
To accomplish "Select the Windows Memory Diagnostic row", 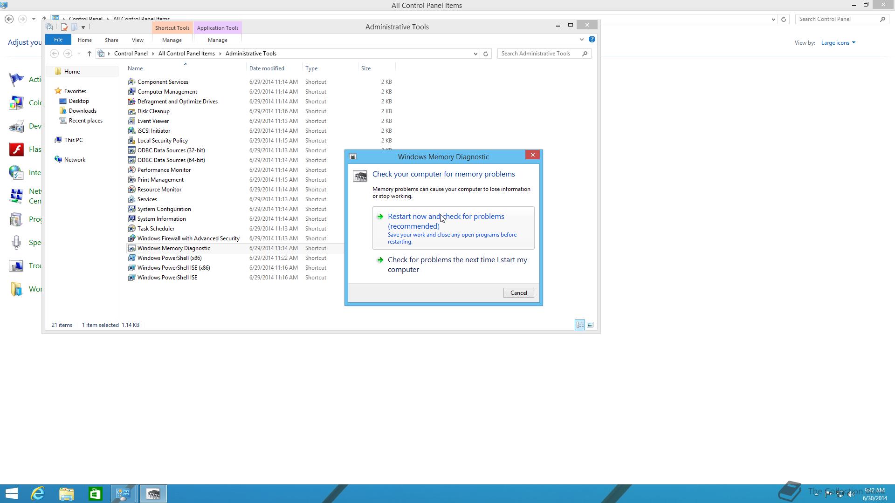I will pyautogui.click(x=235, y=248).
